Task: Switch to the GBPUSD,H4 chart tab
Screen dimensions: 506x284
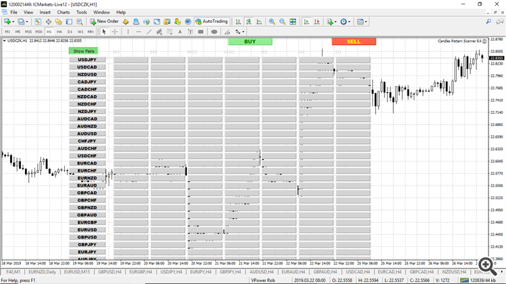Action: pos(110,272)
